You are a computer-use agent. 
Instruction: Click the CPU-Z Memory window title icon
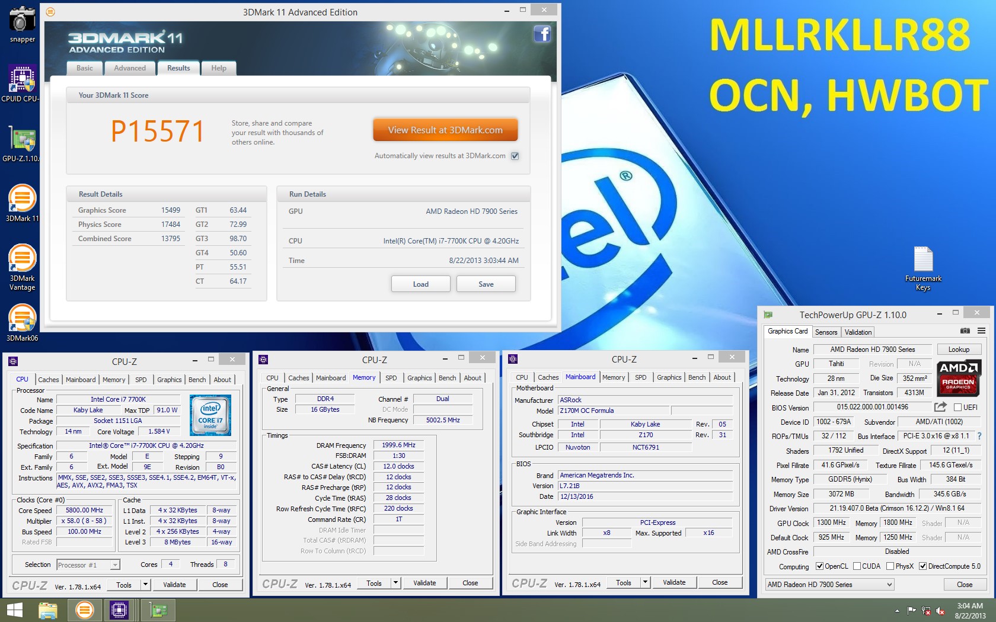tap(263, 360)
